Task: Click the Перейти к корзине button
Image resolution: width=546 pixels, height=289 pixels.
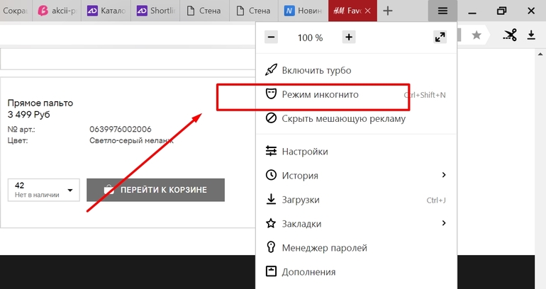Action: pyautogui.click(x=155, y=190)
